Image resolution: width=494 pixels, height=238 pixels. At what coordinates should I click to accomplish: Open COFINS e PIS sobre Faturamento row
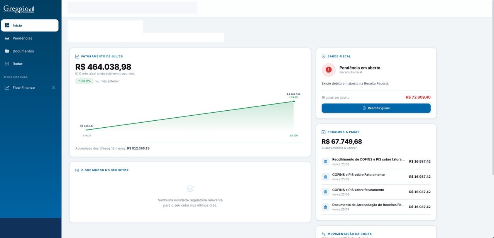376,177
